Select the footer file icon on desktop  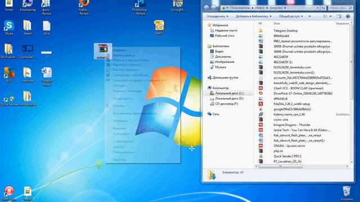pos(9,6)
